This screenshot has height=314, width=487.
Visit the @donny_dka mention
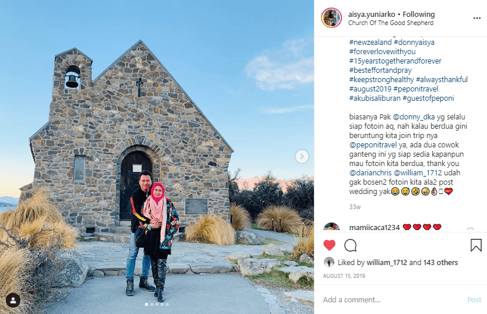pos(414,117)
